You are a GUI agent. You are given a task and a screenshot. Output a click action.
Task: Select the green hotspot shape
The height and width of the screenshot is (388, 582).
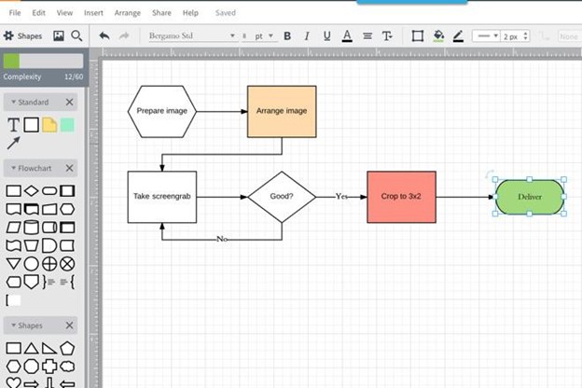[67, 125]
